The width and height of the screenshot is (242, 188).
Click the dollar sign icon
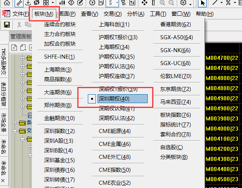point(110,3)
